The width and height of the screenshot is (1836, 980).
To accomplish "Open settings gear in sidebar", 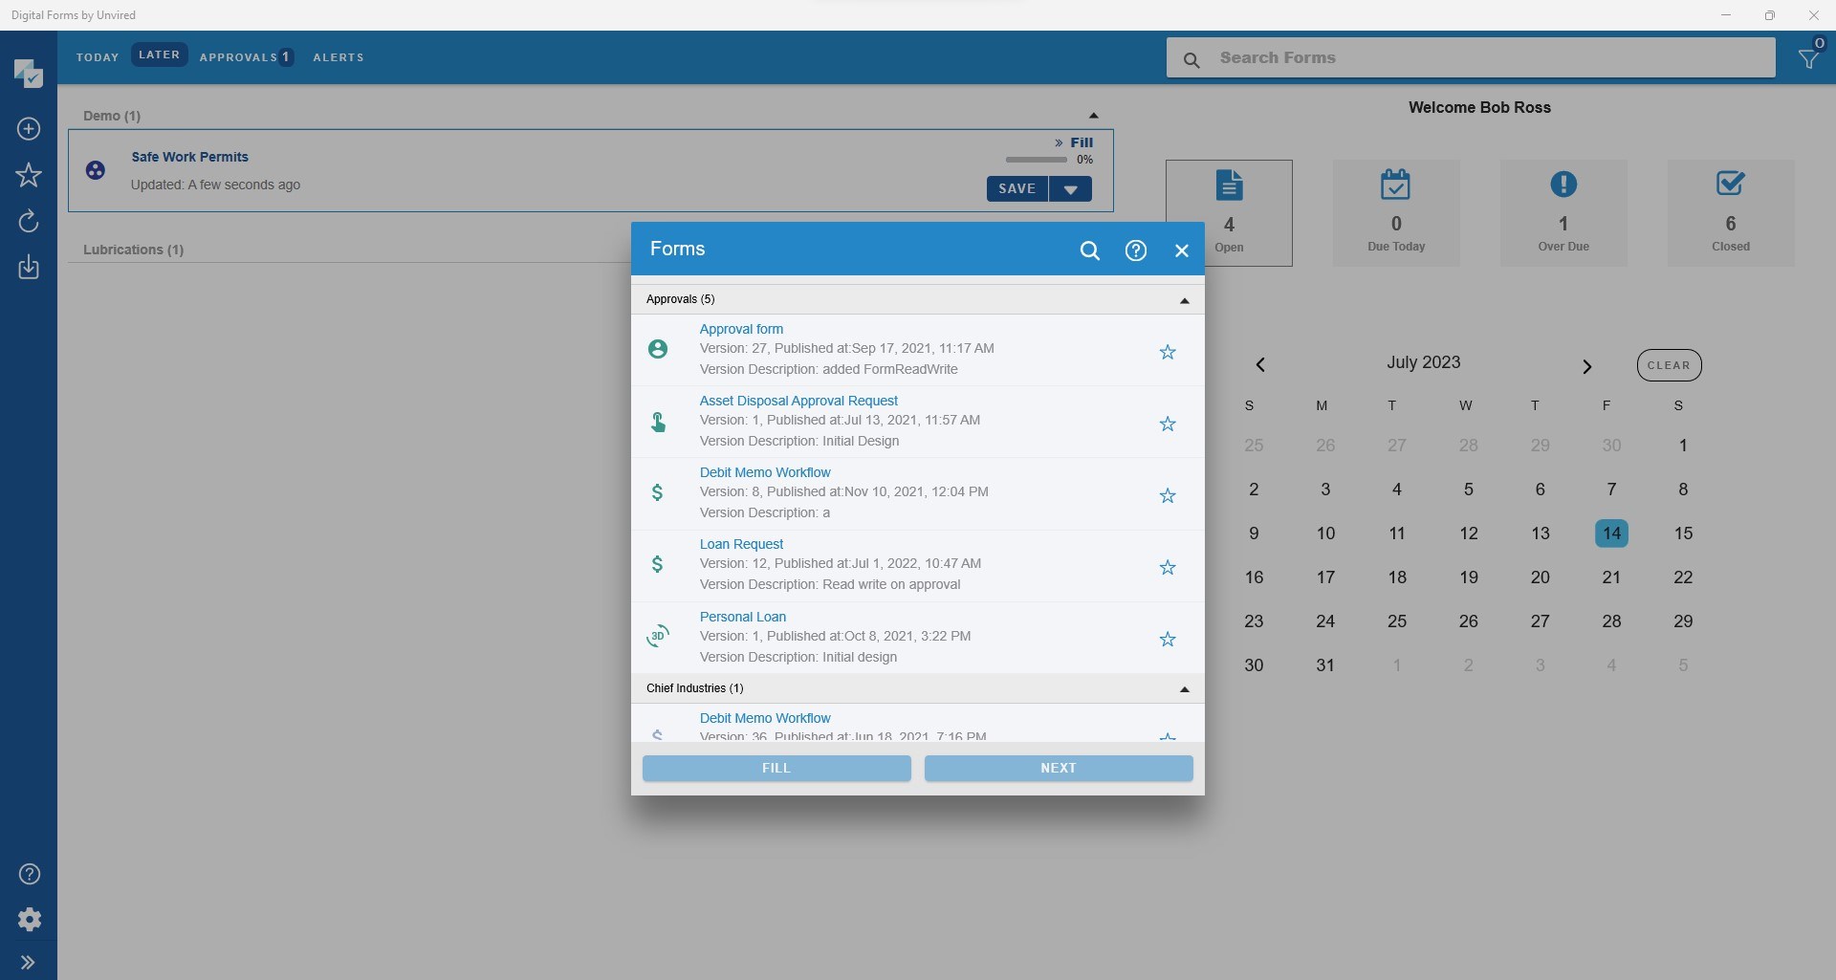I will click(30, 920).
